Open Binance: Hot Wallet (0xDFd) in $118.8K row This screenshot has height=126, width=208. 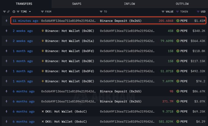tap(70, 51)
